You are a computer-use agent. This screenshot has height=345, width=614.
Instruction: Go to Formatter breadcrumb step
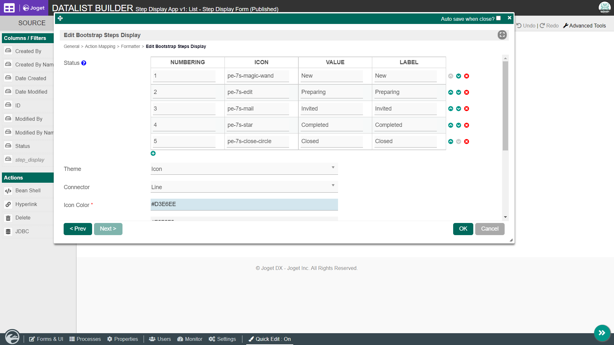(x=130, y=46)
